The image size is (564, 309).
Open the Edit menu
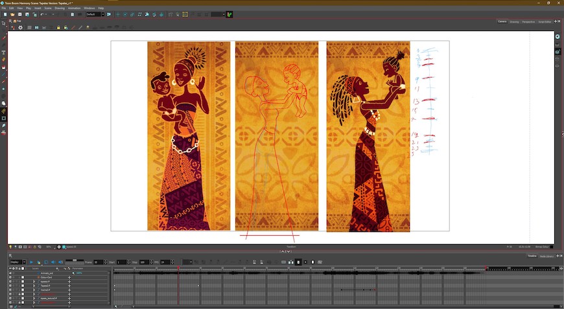coord(12,8)
